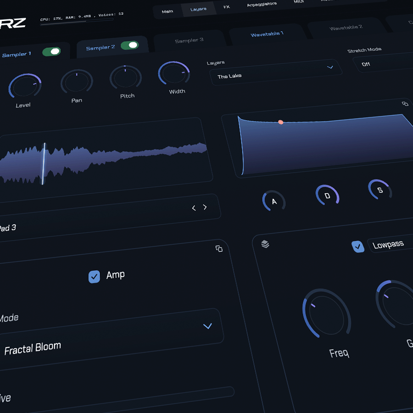Click the RZ logo

coord(13,24)
